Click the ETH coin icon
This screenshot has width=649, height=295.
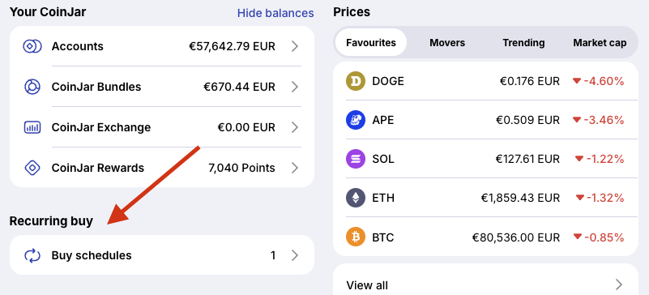pyautogui.click(x=356, y=198)
